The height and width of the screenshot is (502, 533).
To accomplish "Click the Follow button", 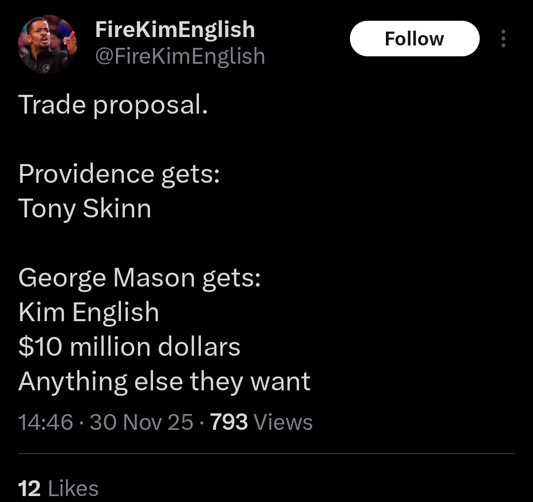I will tap(415, 39).
